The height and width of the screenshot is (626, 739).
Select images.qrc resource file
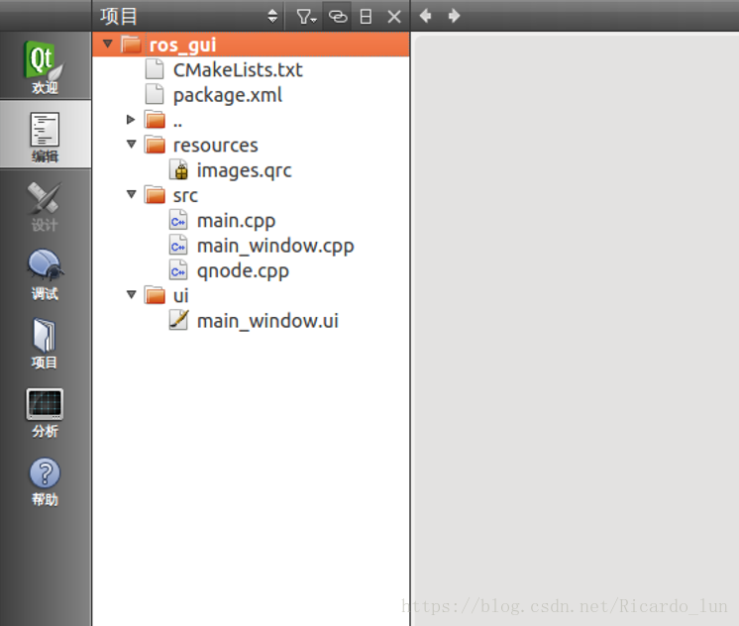point(244,170)
